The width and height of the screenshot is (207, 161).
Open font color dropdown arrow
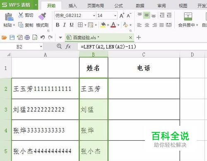tap(118, 25)
